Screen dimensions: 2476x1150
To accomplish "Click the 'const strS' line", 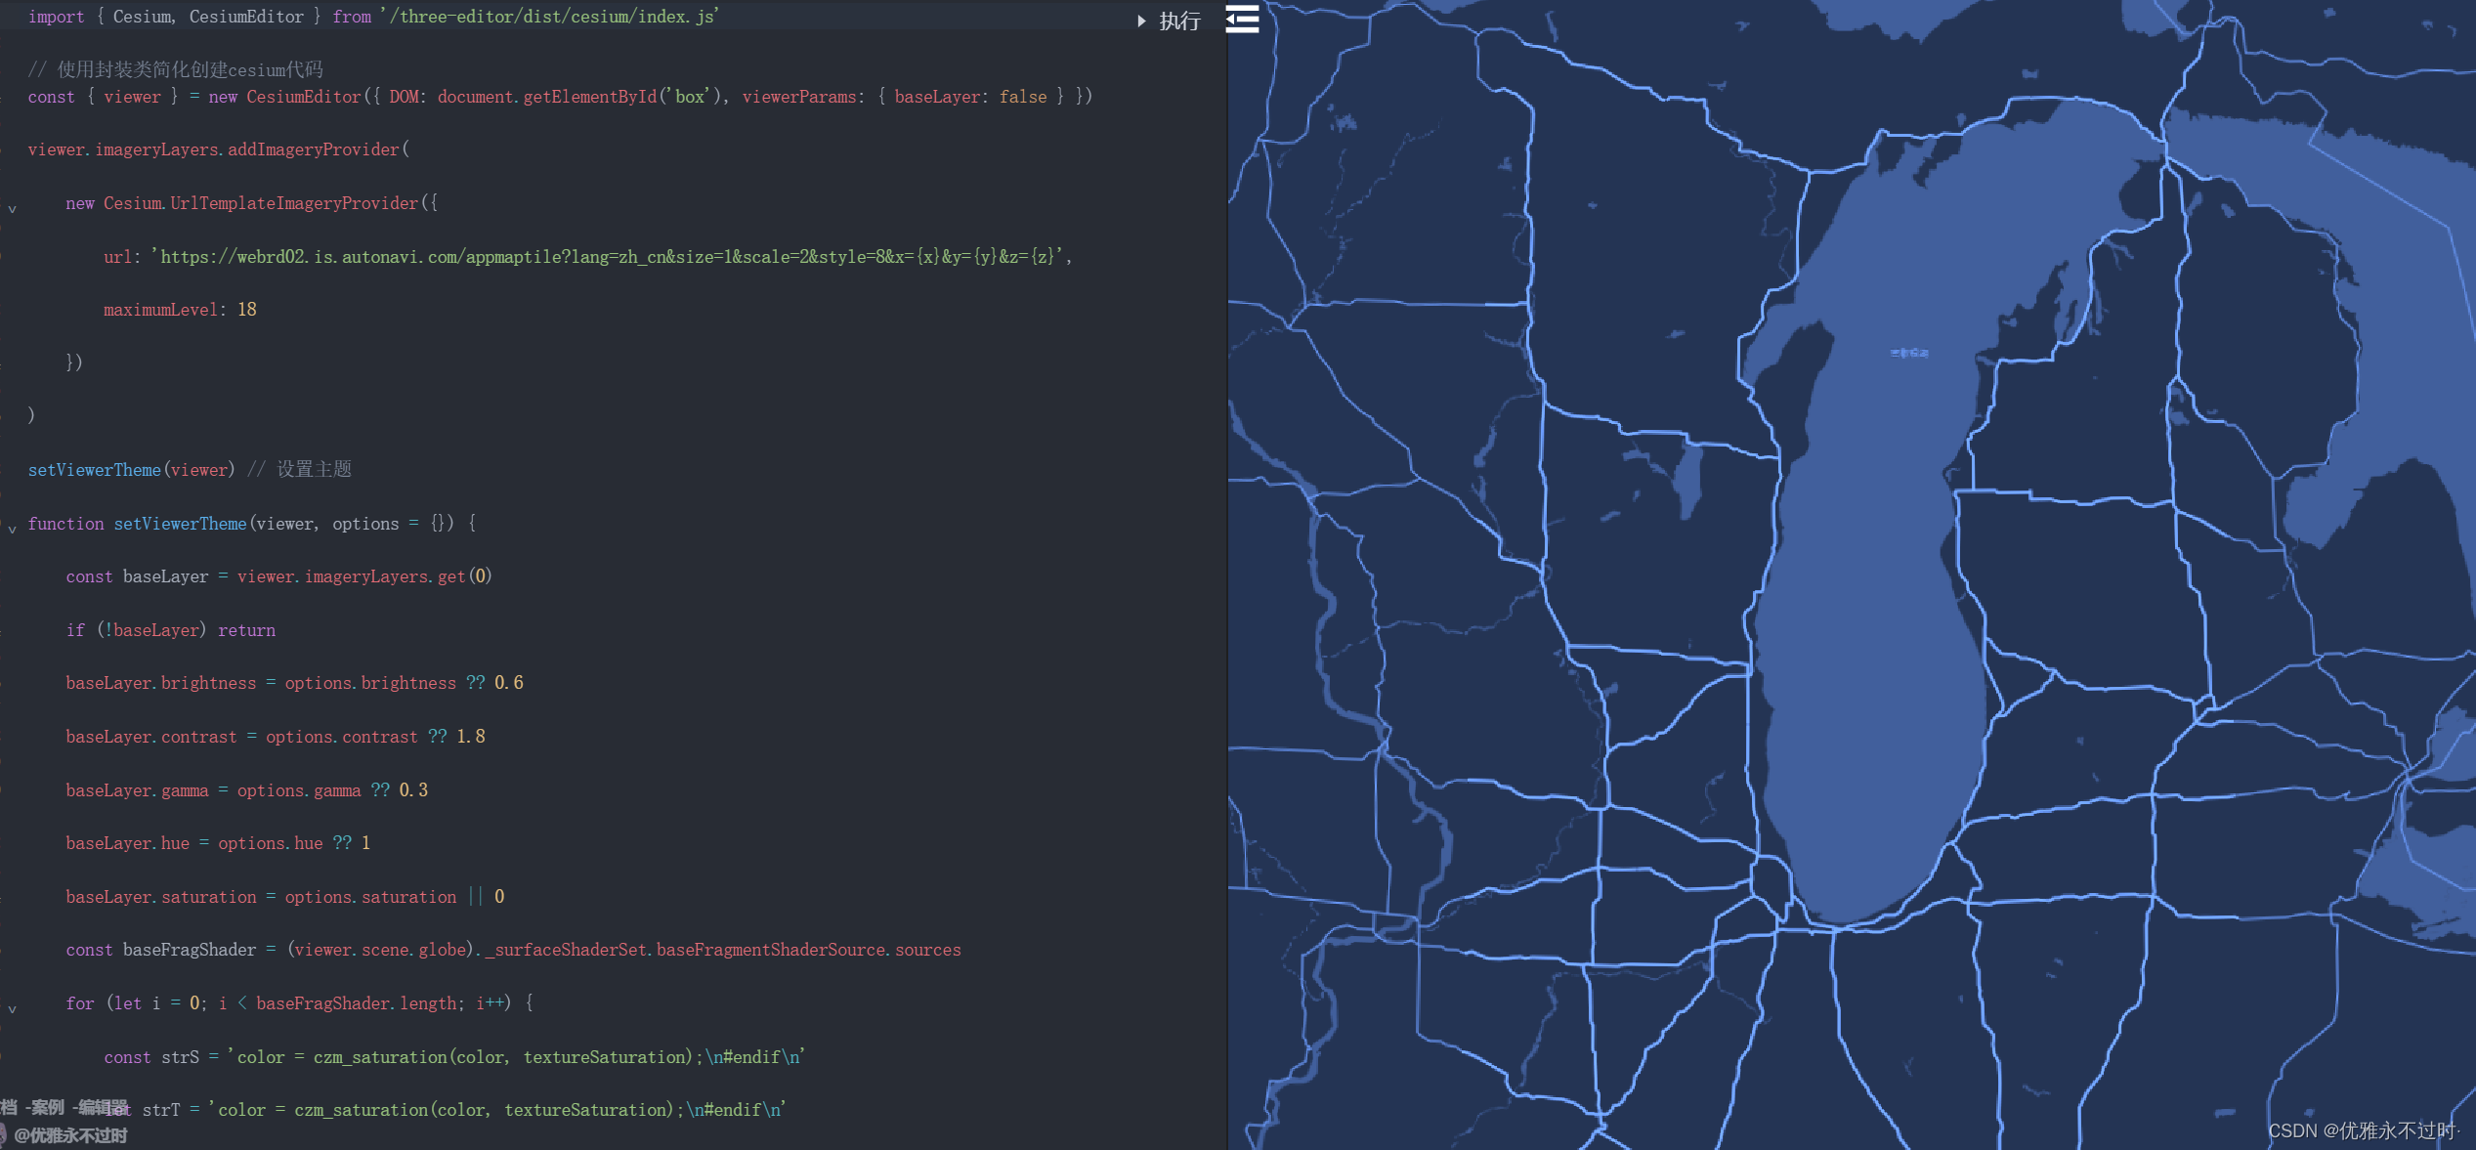I will tap(454, 1057).
